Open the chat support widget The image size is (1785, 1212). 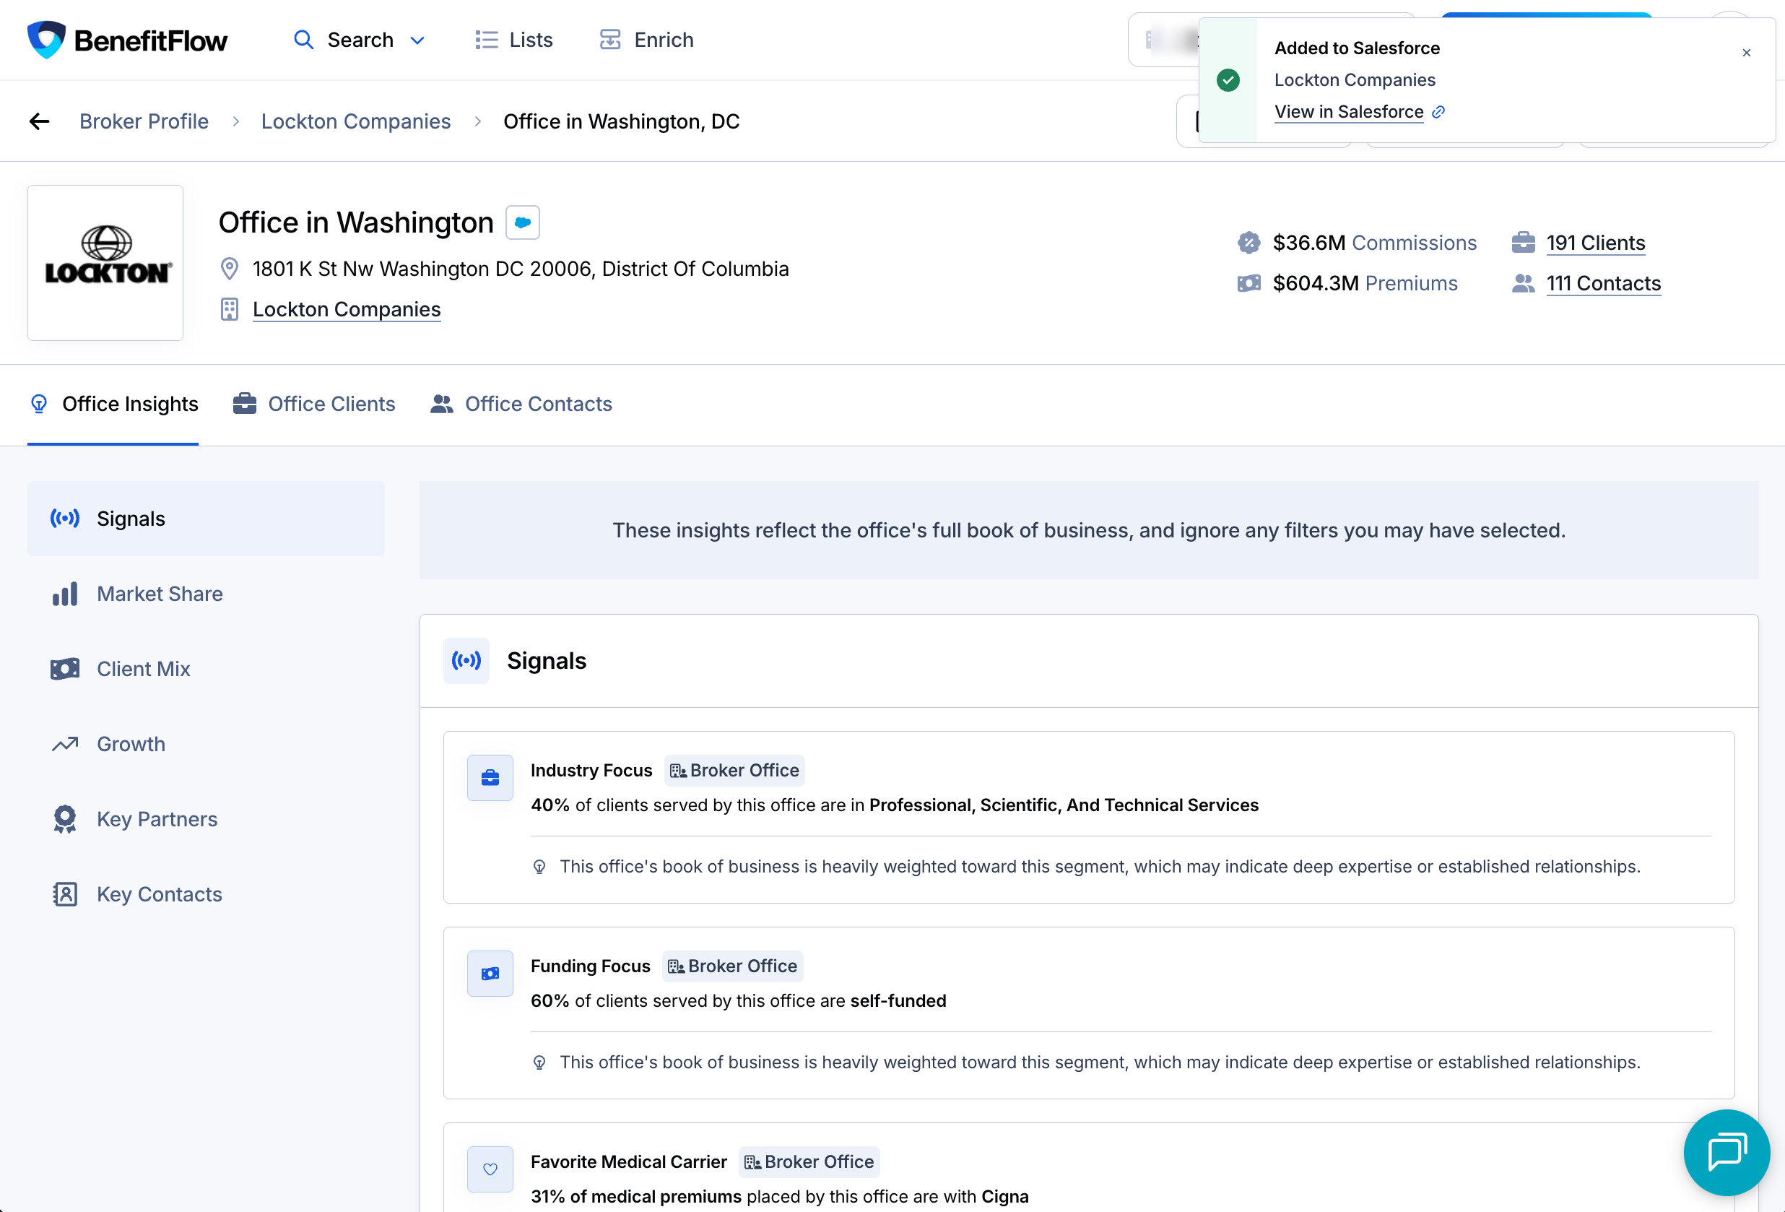1727,1152
